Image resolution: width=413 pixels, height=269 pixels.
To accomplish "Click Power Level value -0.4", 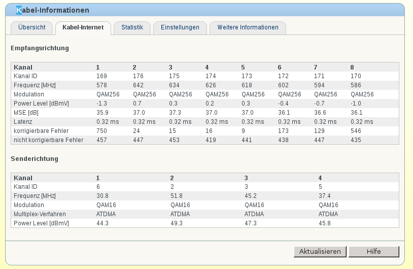I will 284,104.
